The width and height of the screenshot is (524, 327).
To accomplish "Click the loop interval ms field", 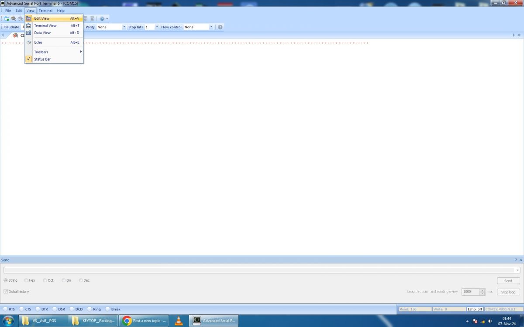I will [471, 292].
